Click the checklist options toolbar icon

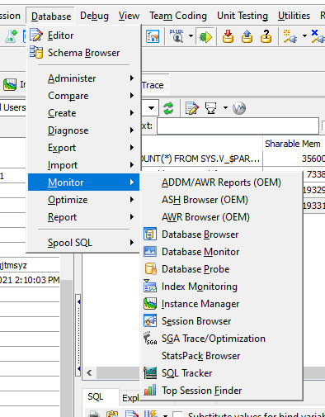pyautogui.click(x=153, y=36)
